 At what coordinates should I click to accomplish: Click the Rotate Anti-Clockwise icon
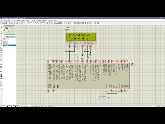[1, 85]
